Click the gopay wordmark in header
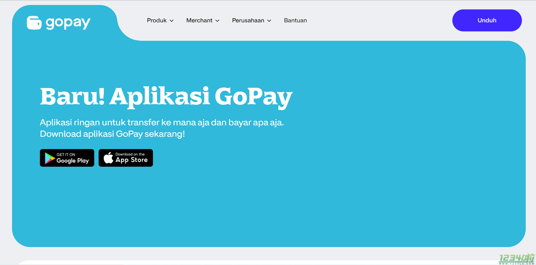The width and height of the screenshot is (536, 265). 68,23
